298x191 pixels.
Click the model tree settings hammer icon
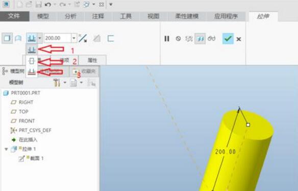tap(57, 83)
